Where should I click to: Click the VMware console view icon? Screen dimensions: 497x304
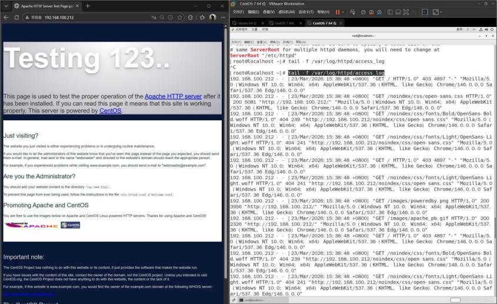click(x=425, y=12)
